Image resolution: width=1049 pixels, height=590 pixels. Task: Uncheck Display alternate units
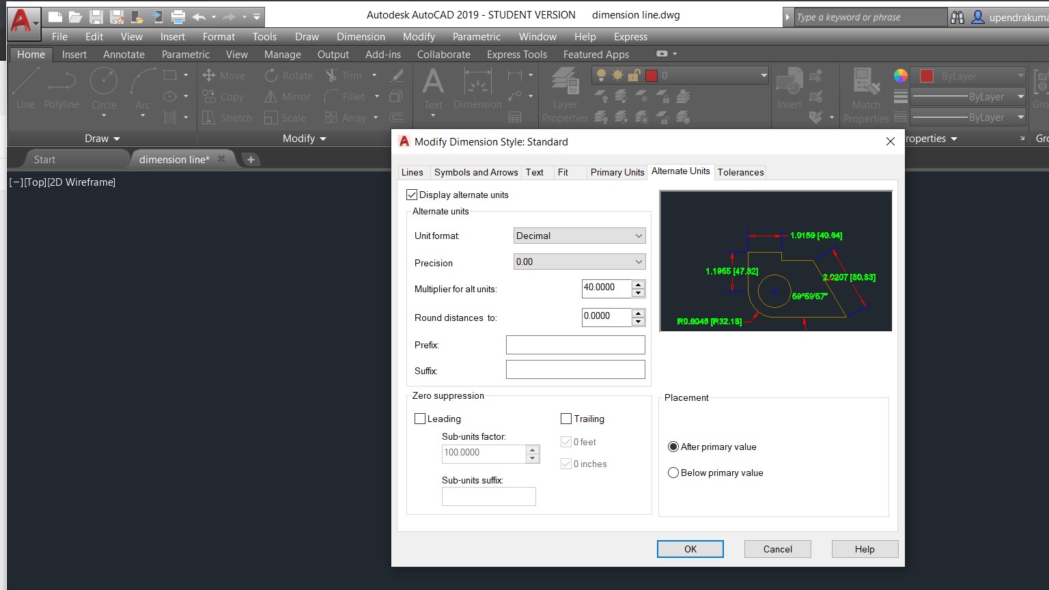coord(412,195)
